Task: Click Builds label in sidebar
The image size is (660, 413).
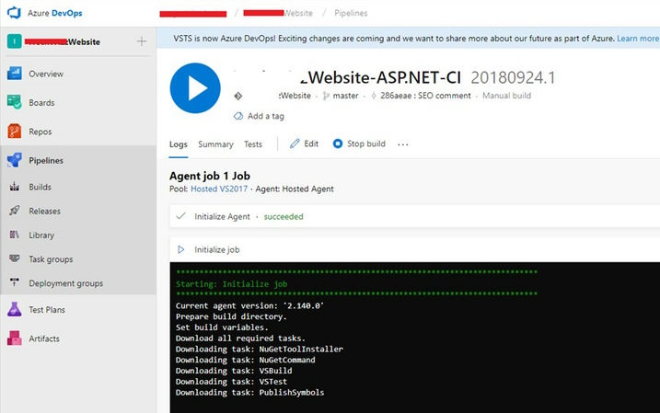Action: point(40,187)
